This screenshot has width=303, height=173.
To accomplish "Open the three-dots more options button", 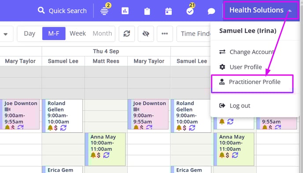I will (x=165, y=34).
